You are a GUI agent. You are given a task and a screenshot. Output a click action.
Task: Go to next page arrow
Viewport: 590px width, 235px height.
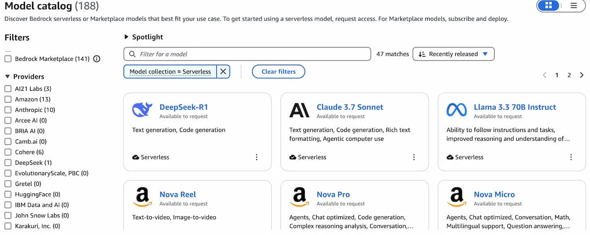pos(582,75)
